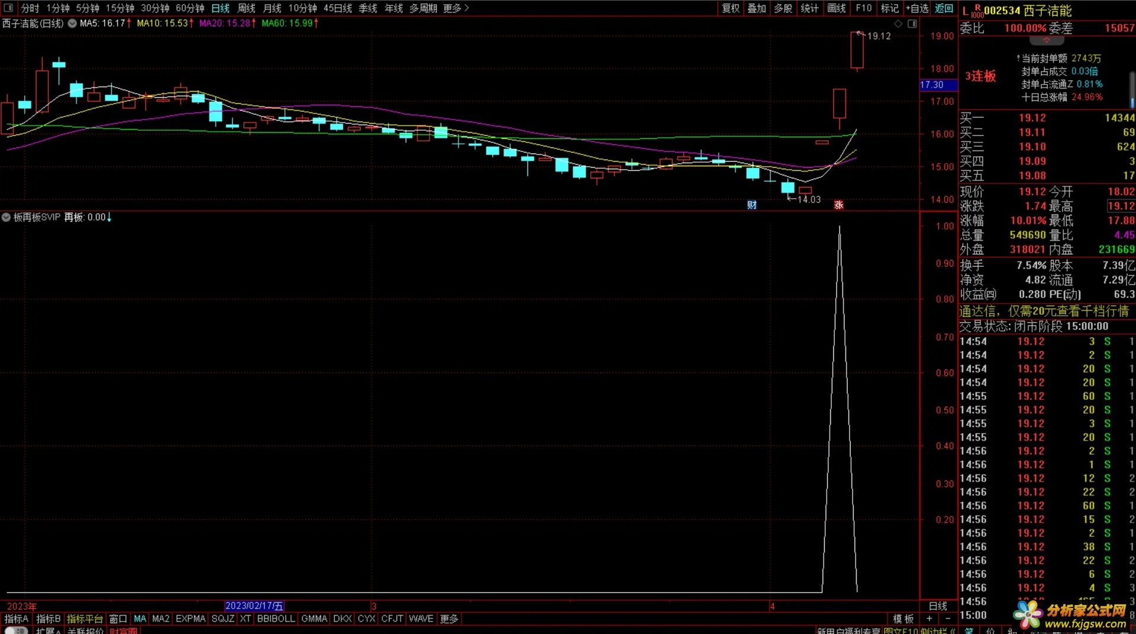This screenshot has width=1136, height=634.
Task: Click the 通达信 千档行情 promotion link
Action: (x=1044, y=311)
